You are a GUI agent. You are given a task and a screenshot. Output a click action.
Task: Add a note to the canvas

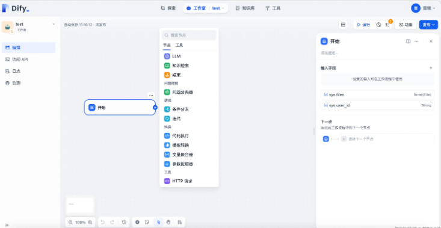click(147, 222)
